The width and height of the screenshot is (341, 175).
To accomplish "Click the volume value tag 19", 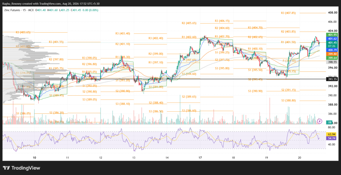I will (x=330, y=123).
